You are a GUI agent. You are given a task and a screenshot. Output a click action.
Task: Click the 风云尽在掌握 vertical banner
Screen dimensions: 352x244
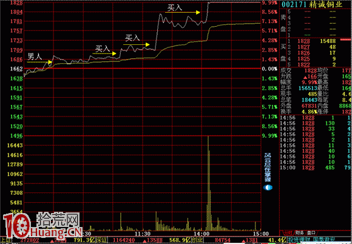[268, 168]
